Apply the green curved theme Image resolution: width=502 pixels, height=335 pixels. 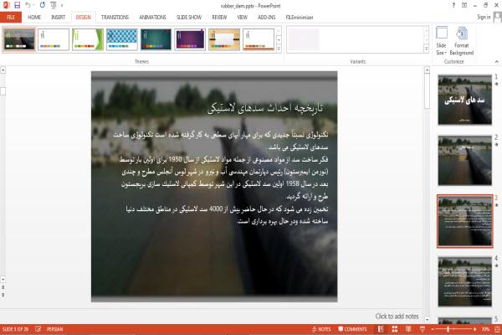(x=87, y=39)
